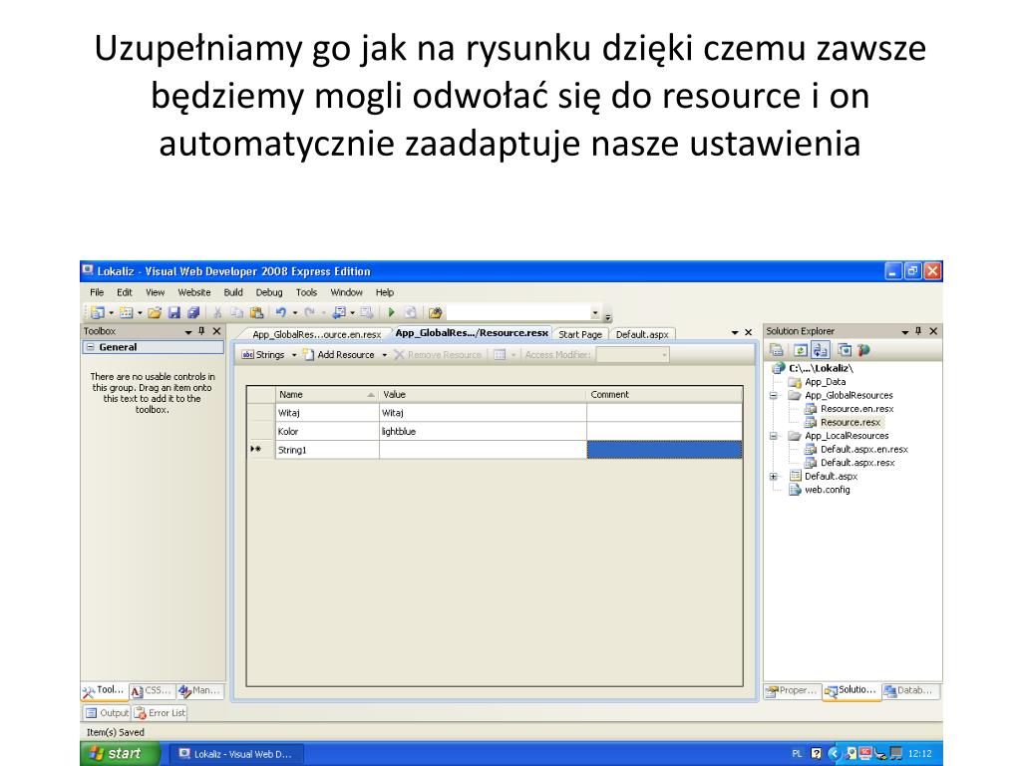Screen dimensions: 1021x766
Task: Click the Copy Web Site icon
Action: (845, 350)
